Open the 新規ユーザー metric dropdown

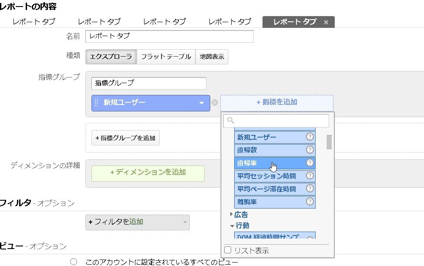coord(201,103)
